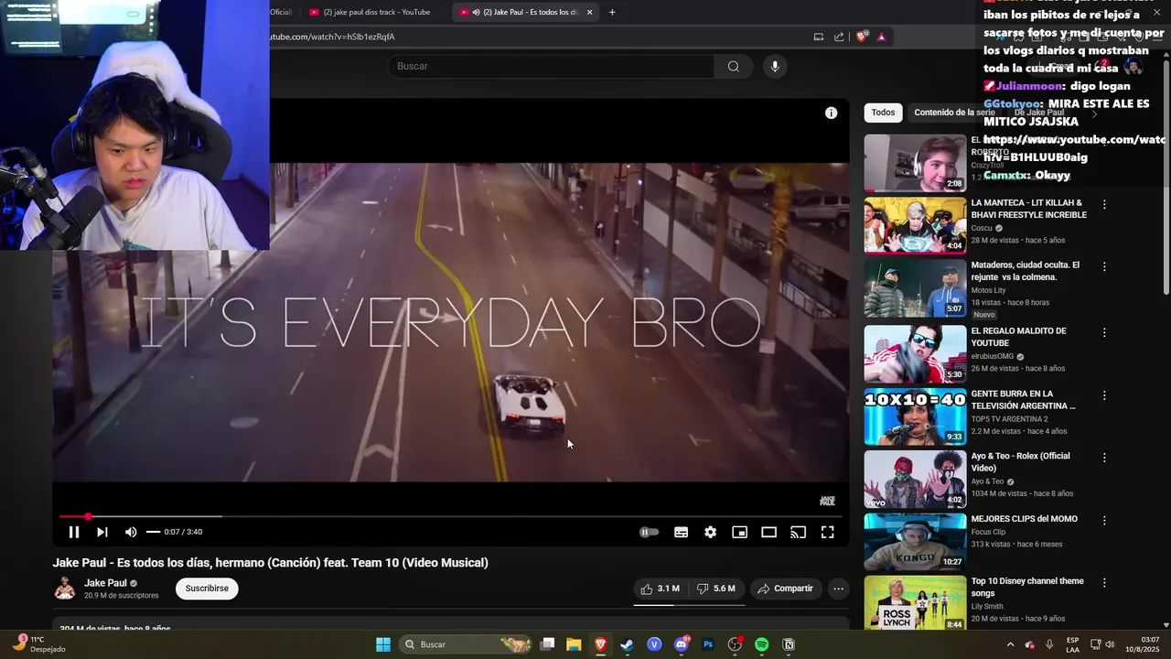Open Brave browser taskbar icon

(x=600, y=644)
